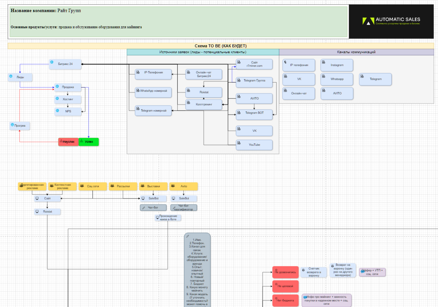This screenshot has width=438, height=307.
Task: Select the red Неуспех block
Action: (x=68, y=142)
